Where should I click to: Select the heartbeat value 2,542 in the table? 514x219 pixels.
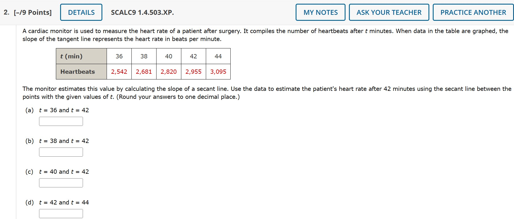(119, 72)
